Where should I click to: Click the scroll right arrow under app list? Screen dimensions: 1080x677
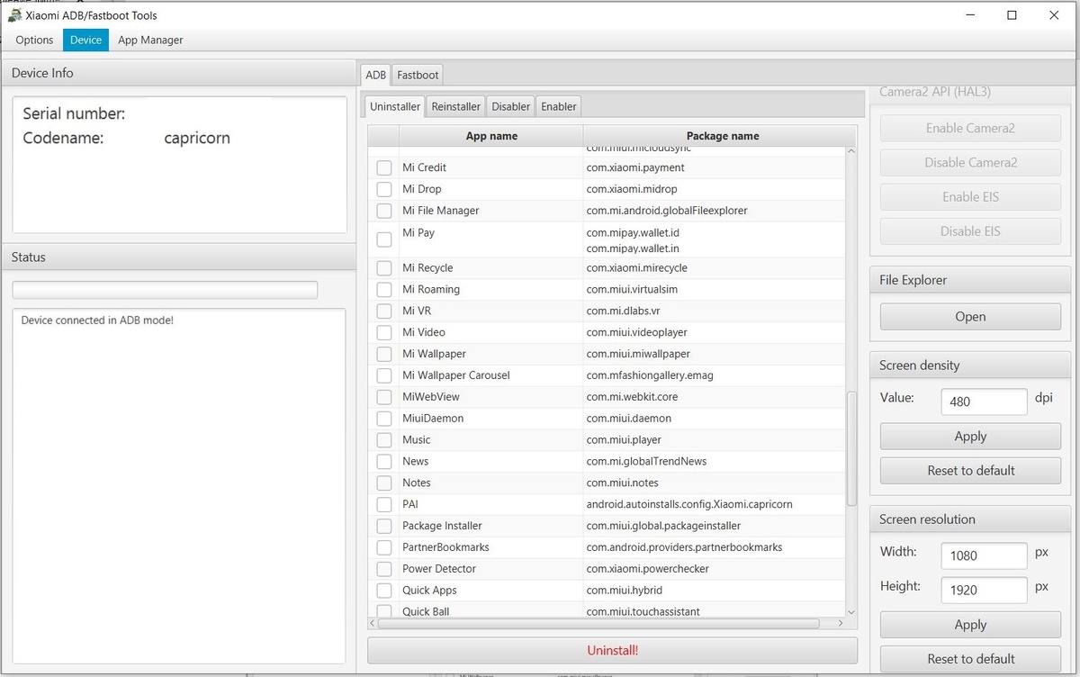click(841, 623)
